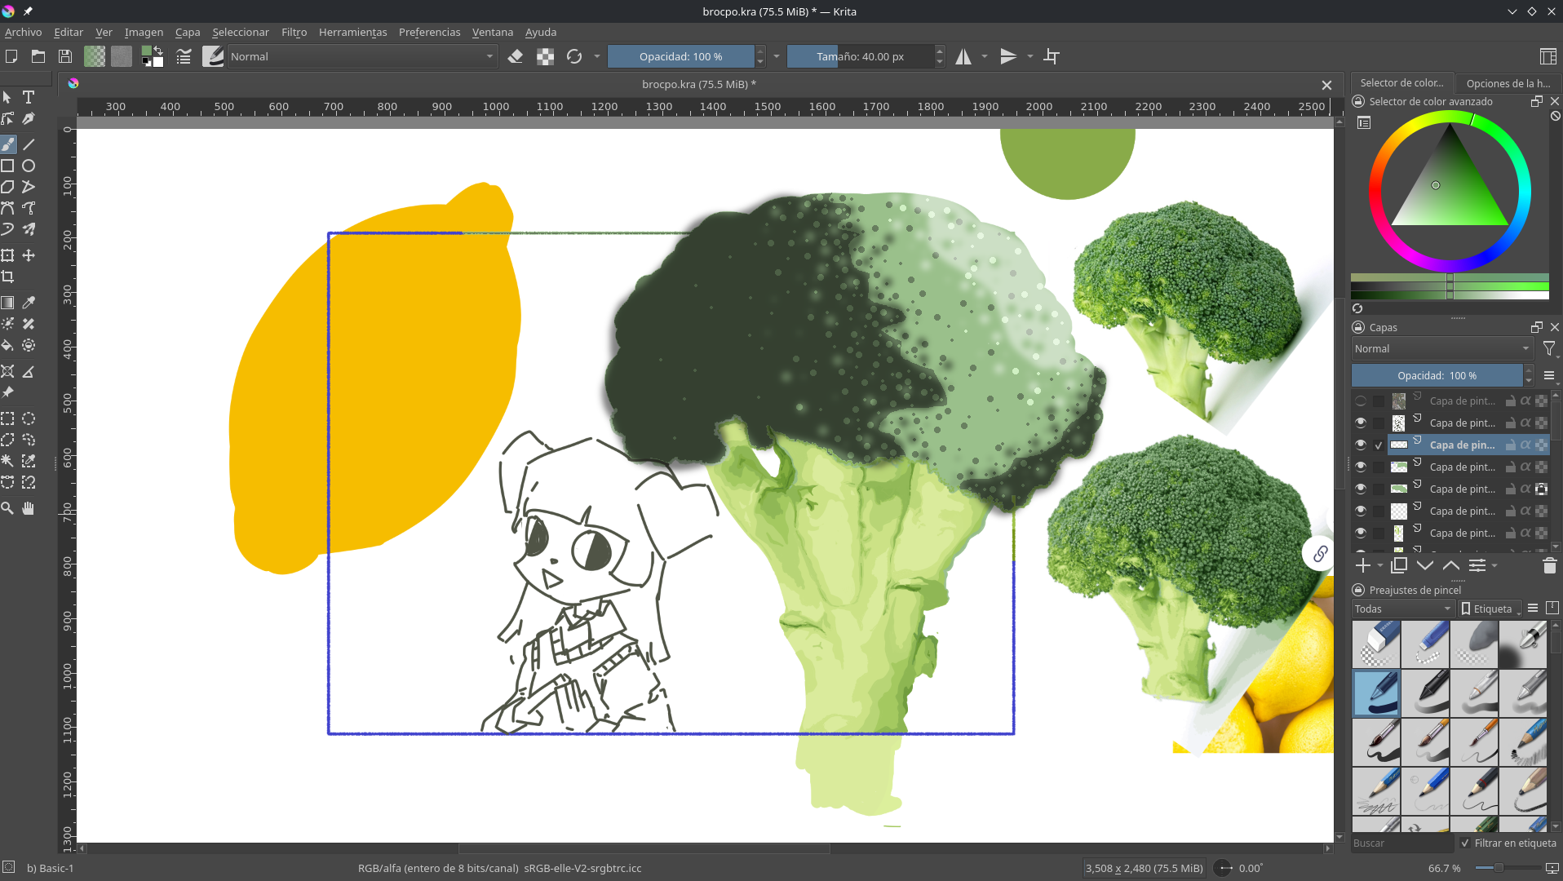Select the Text tool in toolbox
This screenshot has height=881, width=1563.
[x=29, y=97]
